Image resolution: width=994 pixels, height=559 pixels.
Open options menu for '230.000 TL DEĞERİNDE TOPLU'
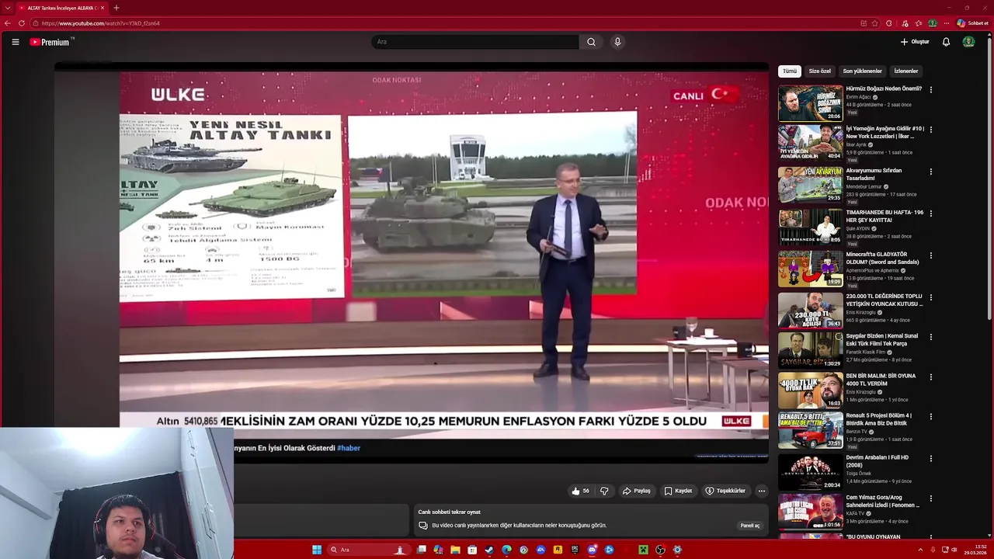click(x=931, y=297)
